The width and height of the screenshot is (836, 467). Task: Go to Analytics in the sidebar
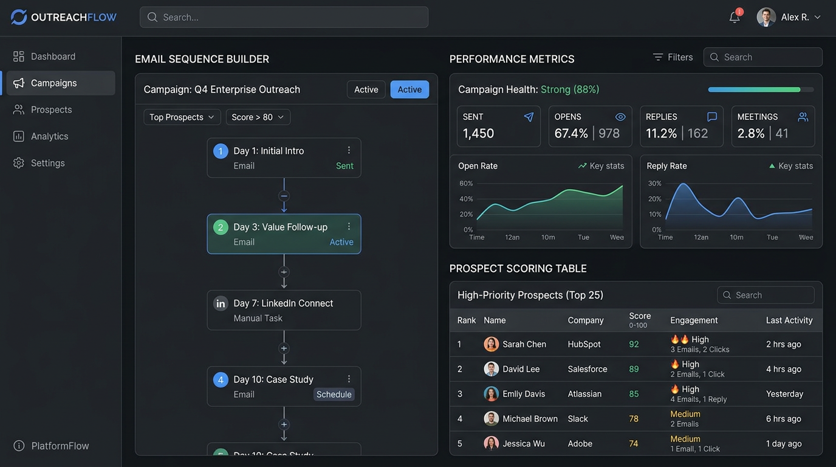[x=49, y=136]
